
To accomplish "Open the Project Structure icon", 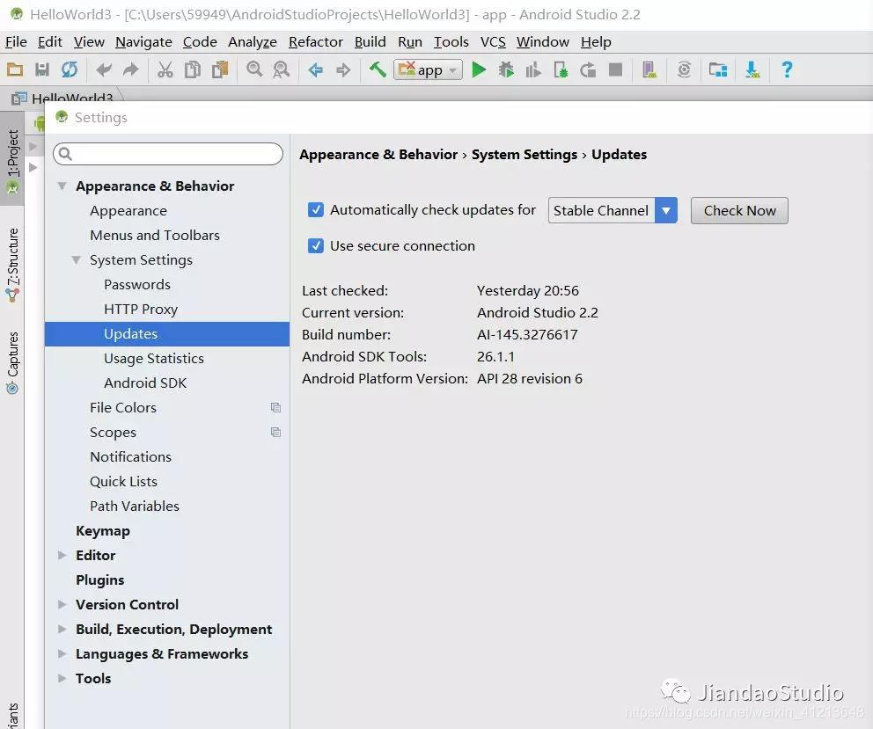I will pos(718,70).
